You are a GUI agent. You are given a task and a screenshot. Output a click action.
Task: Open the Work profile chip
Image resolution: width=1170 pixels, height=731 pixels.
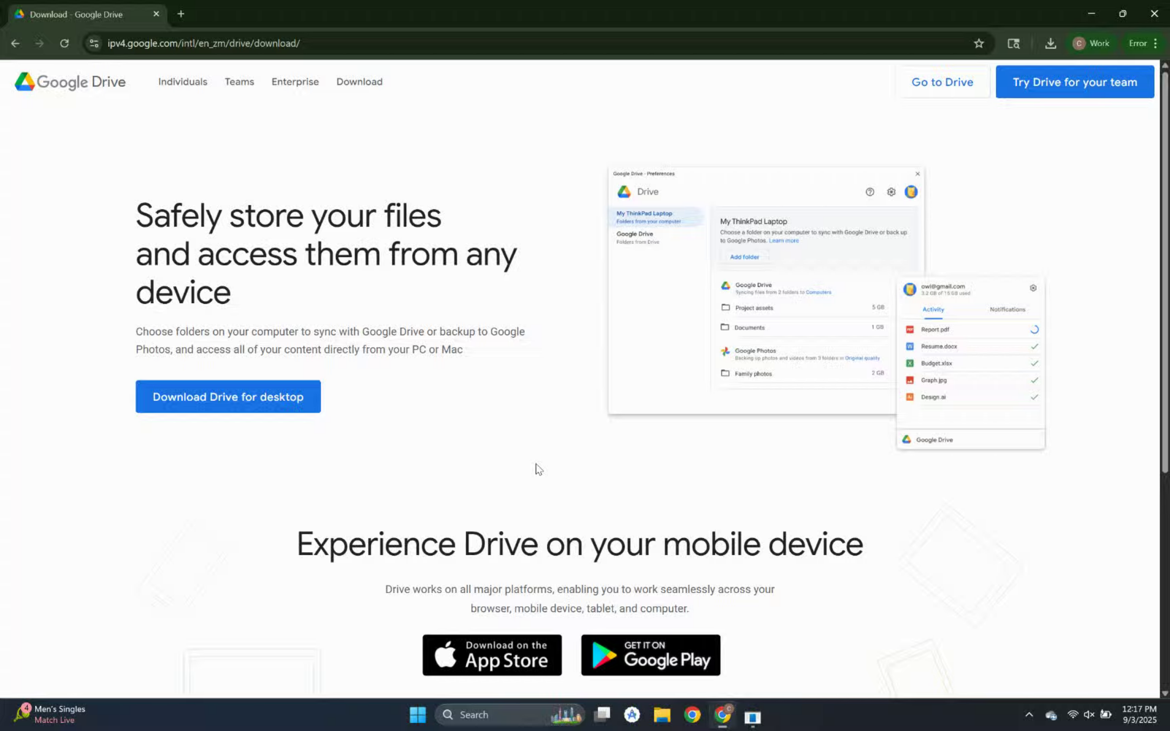coord(1091,43)
